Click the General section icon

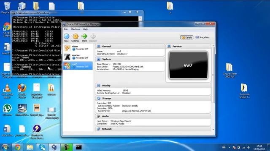tap(99, 46)
